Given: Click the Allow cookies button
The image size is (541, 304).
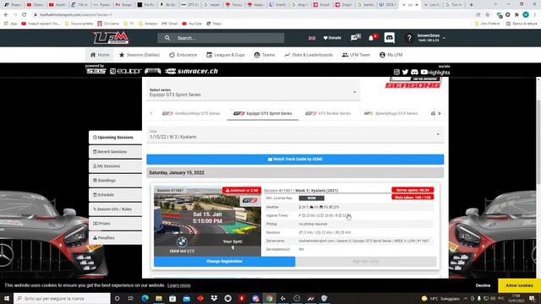Looking at the screenshot, I should click(x=519, y=285).
